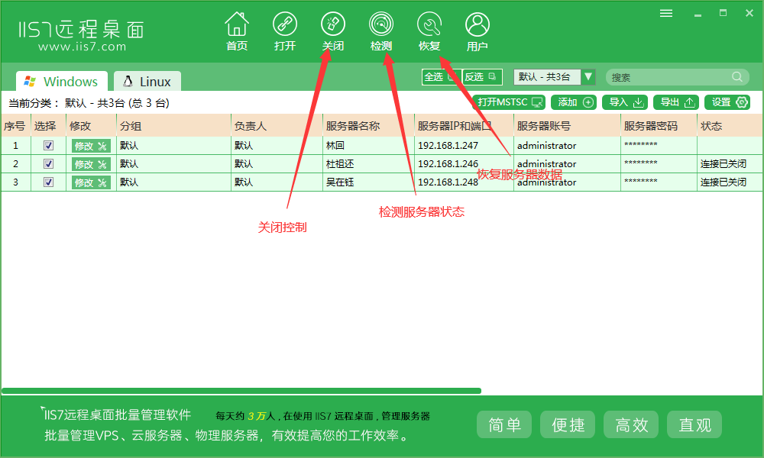
Task: Click the www.iis7.com website text
Action: 82,47
